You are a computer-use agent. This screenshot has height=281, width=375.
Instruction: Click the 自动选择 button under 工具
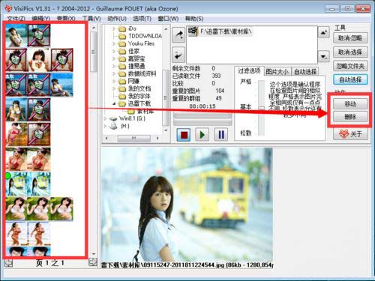click(x=350, y=80)
